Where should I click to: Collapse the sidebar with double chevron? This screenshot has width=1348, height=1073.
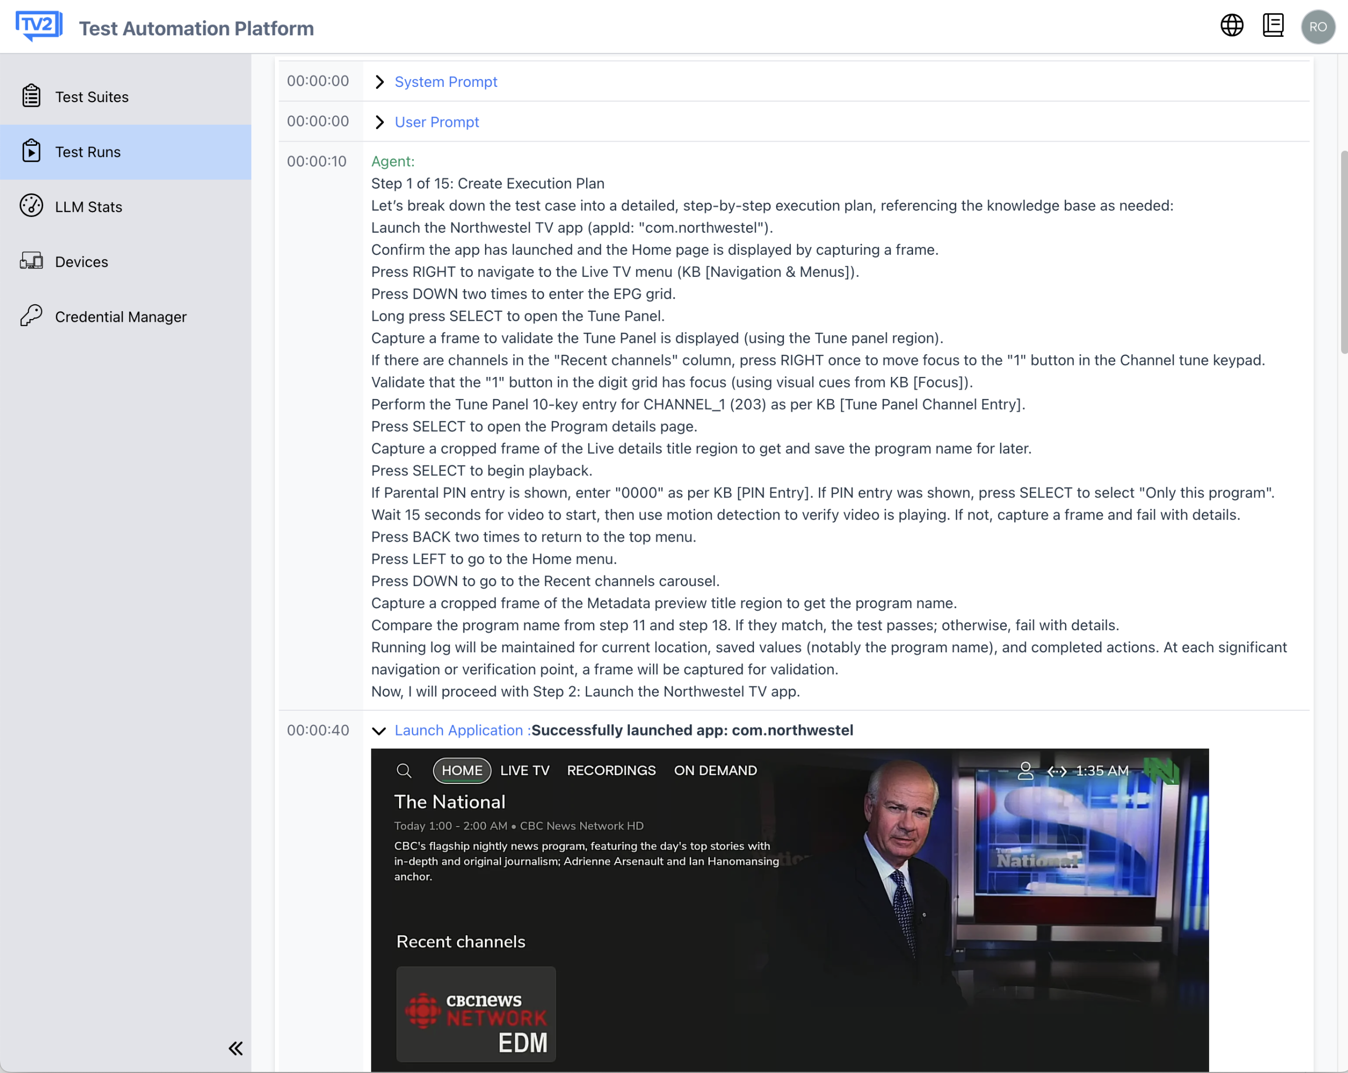coord(236,1049)
